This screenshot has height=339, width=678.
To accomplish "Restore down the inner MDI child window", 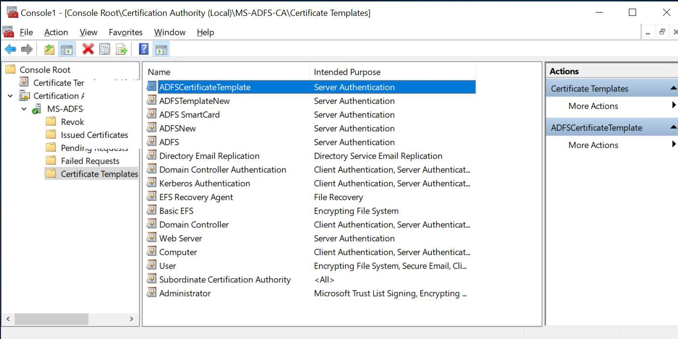I will coord(662,32).
